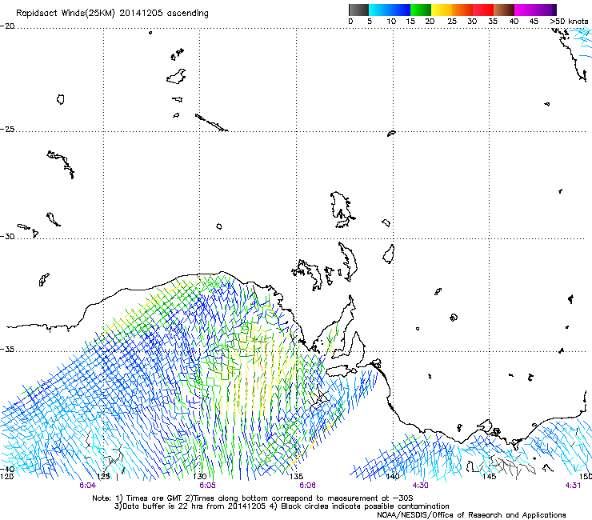Click the 'NOAA/NESDIS/Office of Research and Applications' credit
This screenshot has height=520, width=592.
(471, 515)
